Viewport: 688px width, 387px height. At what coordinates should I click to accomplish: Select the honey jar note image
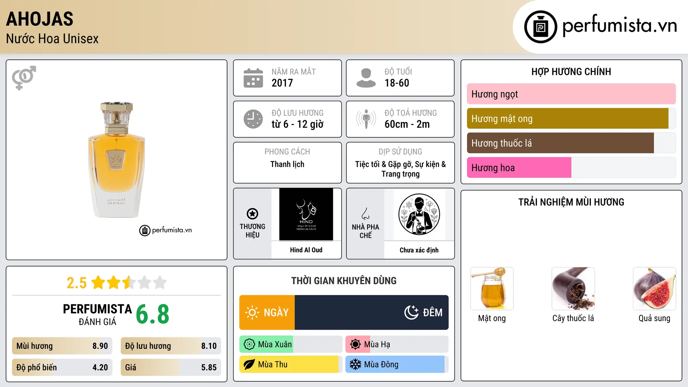tap(492, 289)
